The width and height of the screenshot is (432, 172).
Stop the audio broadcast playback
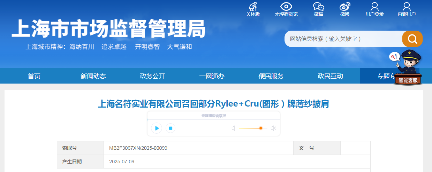(x=170, y=128)
